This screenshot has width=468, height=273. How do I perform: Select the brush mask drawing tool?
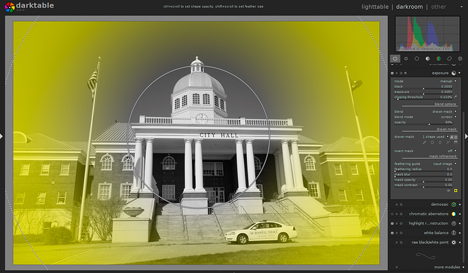tap(424, 143)
